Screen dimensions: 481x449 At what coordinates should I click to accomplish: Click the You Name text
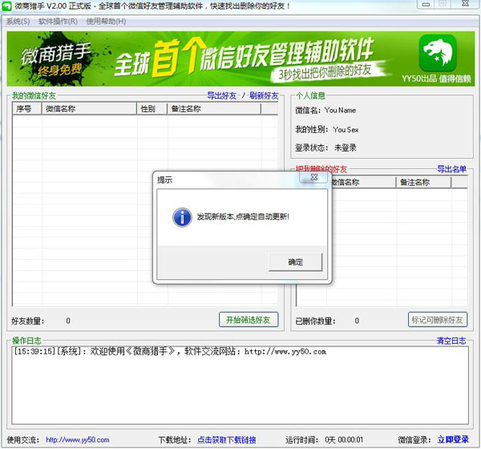point(340,110)
